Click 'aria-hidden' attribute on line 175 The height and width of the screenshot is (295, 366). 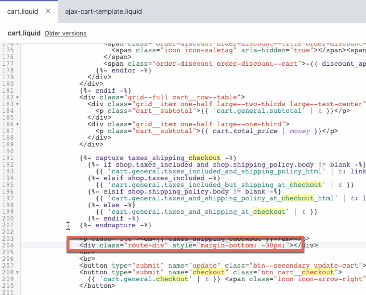pyautogui.click(x=263, y=50)
